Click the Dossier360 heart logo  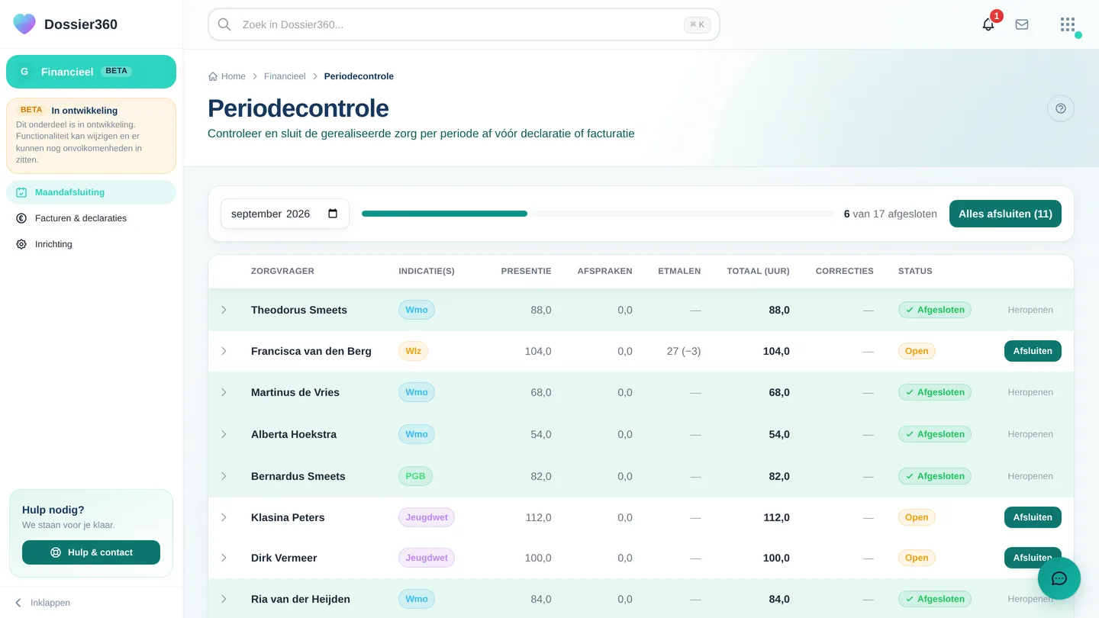pyautogui.click(x=24, y=24)
